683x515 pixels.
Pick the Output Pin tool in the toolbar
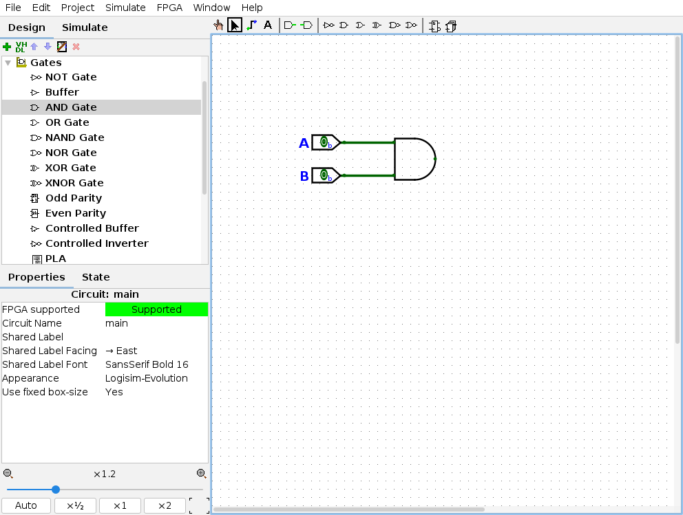tap(306, 25)
